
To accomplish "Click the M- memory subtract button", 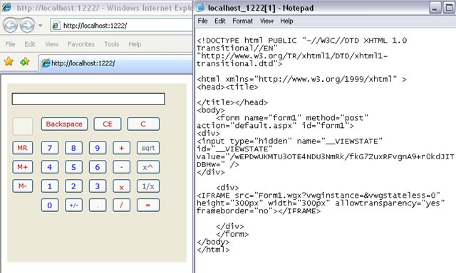I will [22, 186].
